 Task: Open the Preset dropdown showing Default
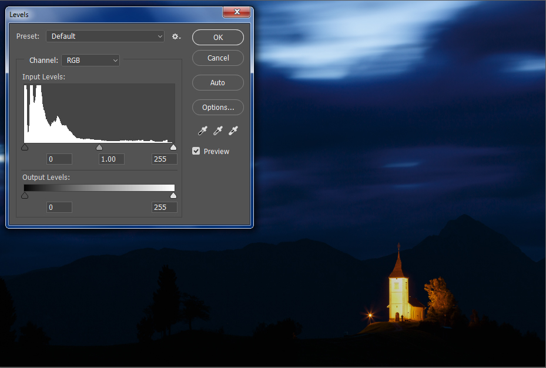(x=105, y=36)
